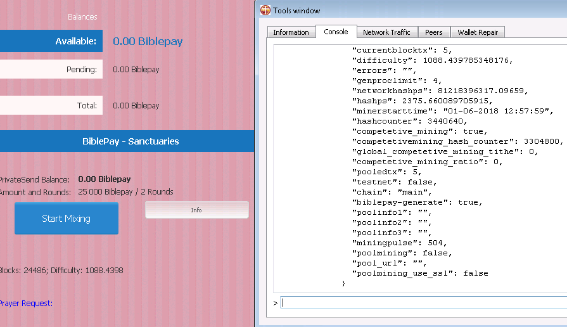
Task: Click the Tools window title text
Action: coord(296,11)
